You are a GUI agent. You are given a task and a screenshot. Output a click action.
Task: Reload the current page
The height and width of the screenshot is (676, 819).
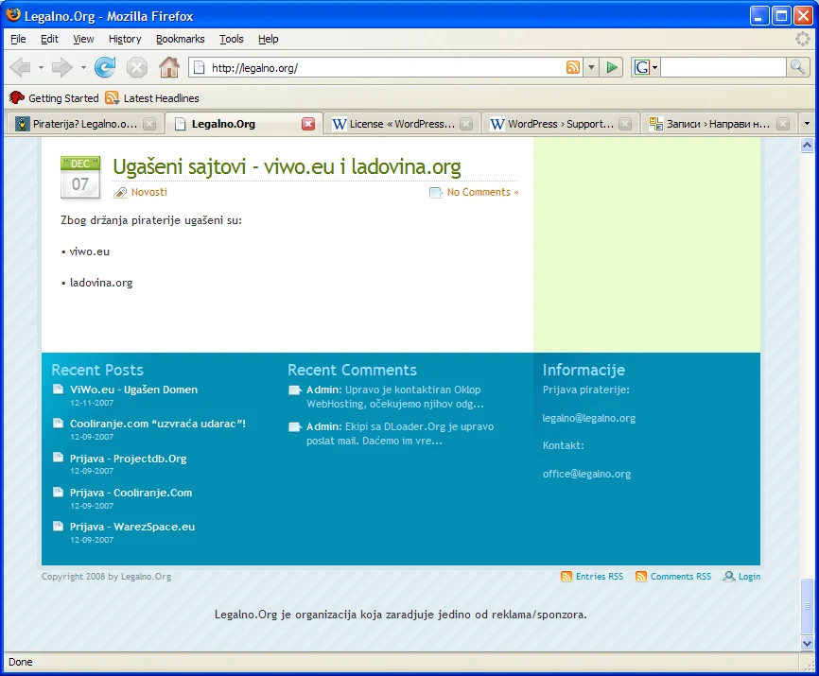click(x=105, y=67)
